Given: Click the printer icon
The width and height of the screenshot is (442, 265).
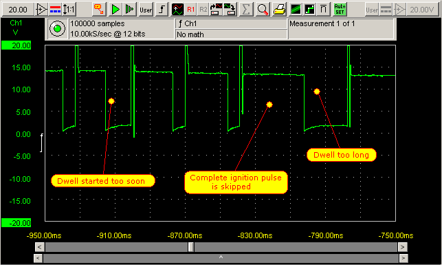Looking at the screenshot, I should pyautogui.click(x=279, y=10).
